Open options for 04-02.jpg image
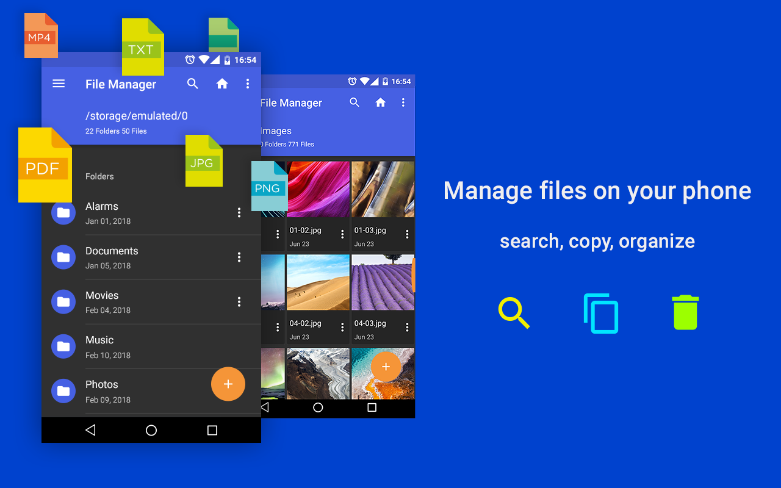Screen dimensions: 781x488 pos(342,328)
